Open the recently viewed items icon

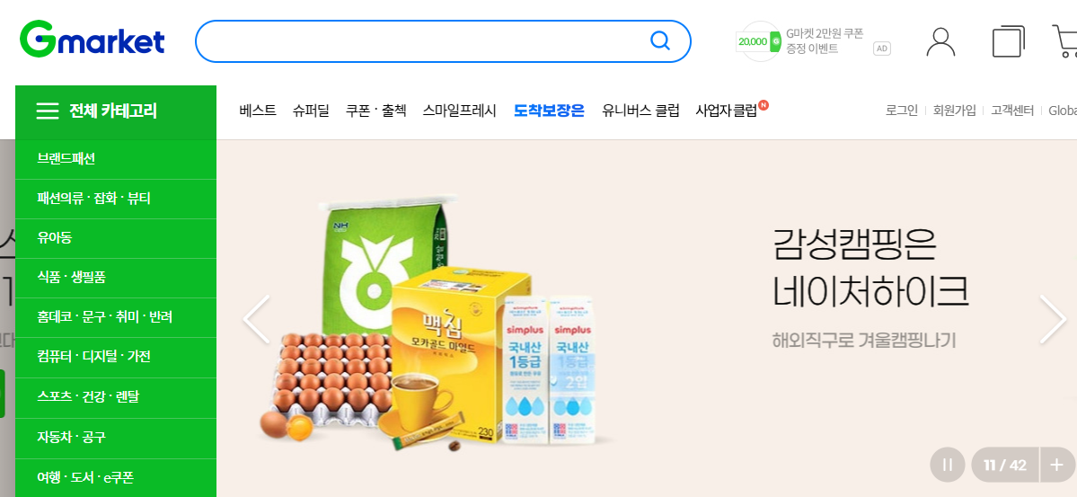[1009, 41]
